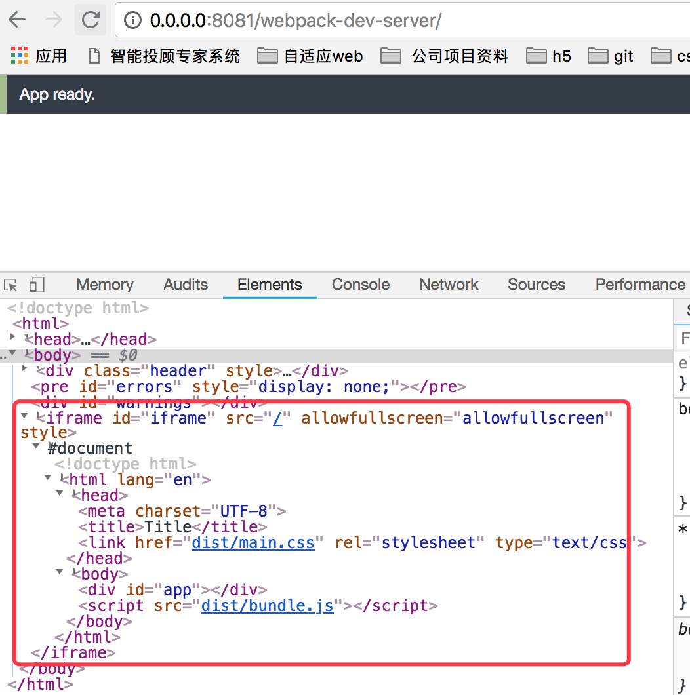Collapse the html lang=en node

(48, 477)
